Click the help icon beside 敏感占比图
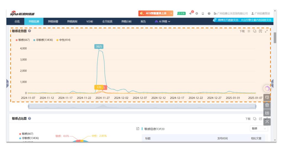This screenshot has width=283, height=159. click(29, 118)
